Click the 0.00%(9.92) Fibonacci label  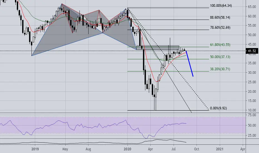point(218,108)
